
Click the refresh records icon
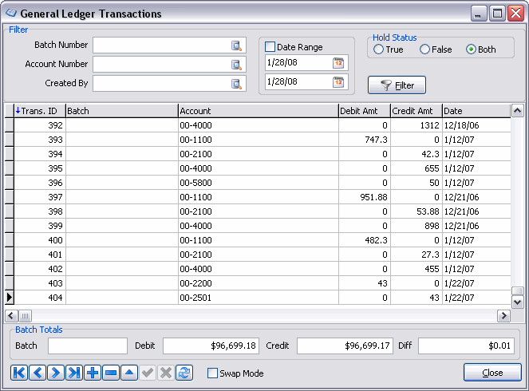[184, 373]
